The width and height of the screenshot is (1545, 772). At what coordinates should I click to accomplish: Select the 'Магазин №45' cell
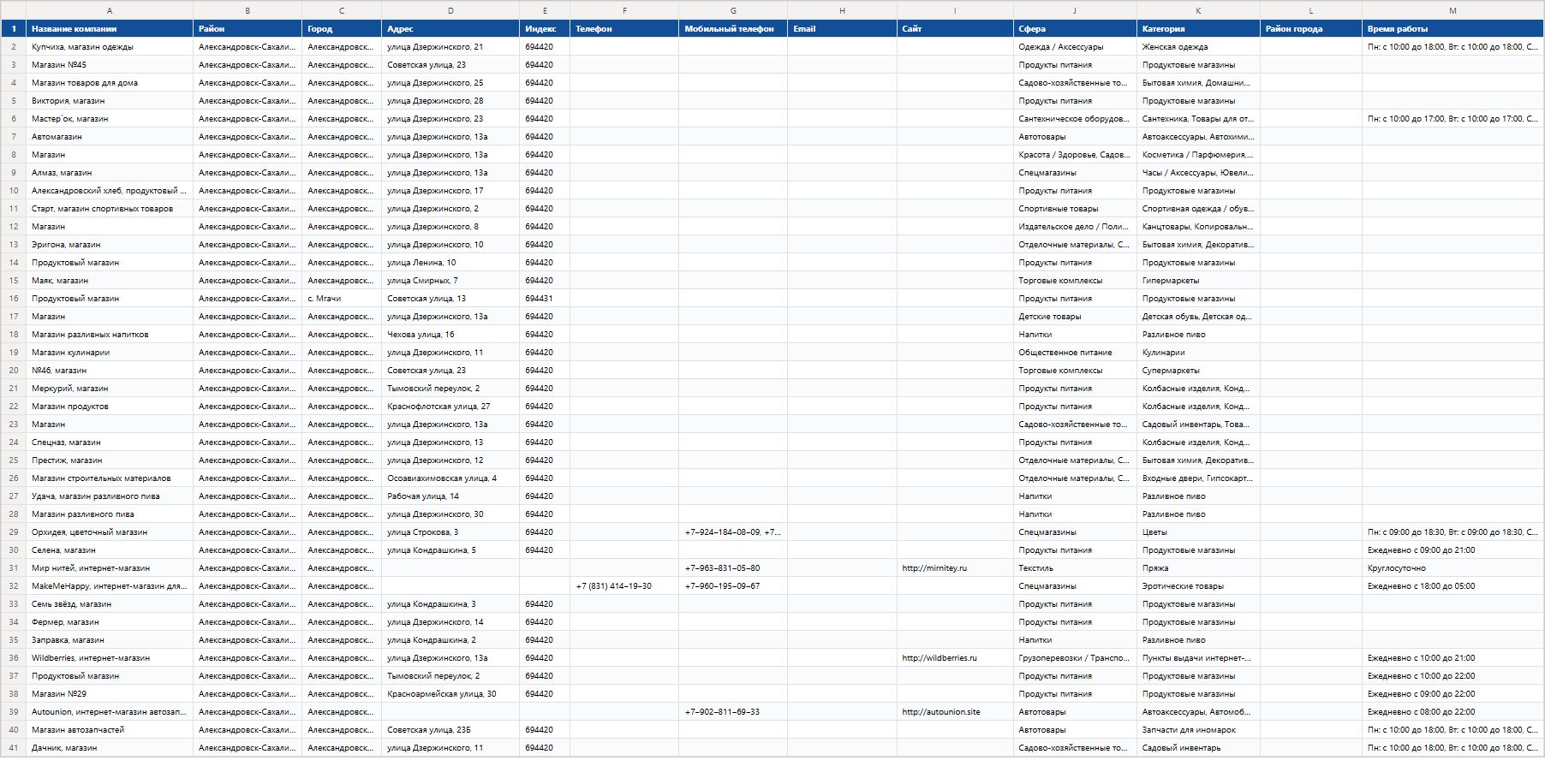110,65
